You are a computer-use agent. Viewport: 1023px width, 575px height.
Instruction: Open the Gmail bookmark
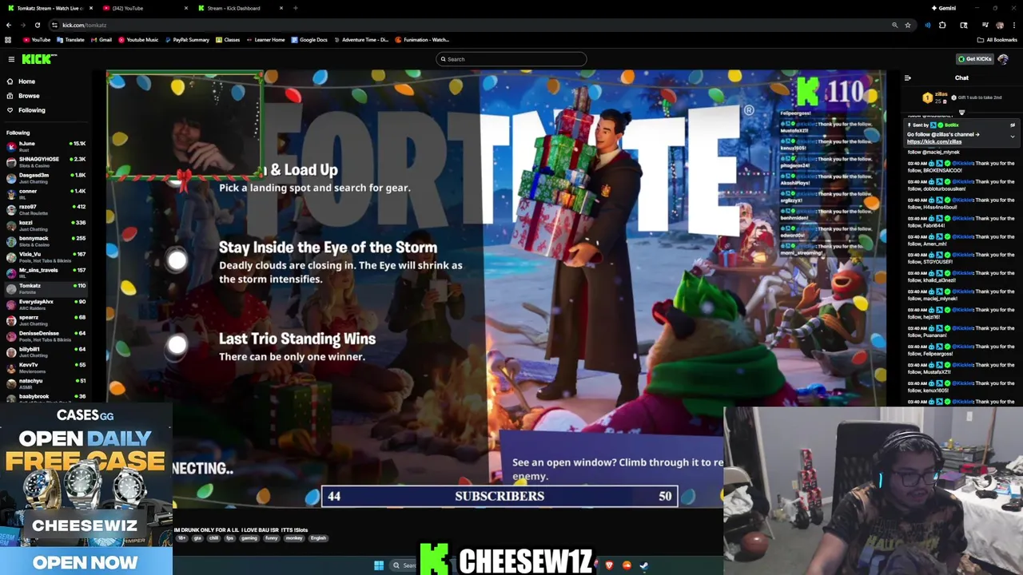pyautogui.click(x=101, y=40)
